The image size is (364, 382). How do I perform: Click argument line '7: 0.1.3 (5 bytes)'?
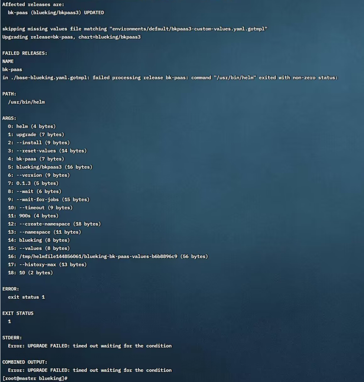[33, 183]
